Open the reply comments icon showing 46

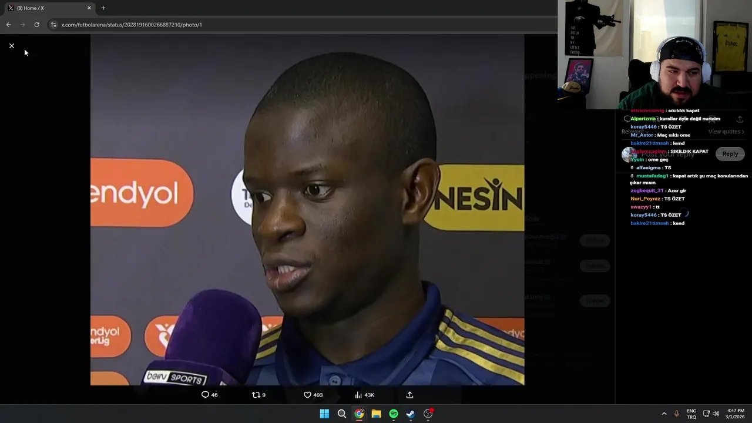[209, 395]
